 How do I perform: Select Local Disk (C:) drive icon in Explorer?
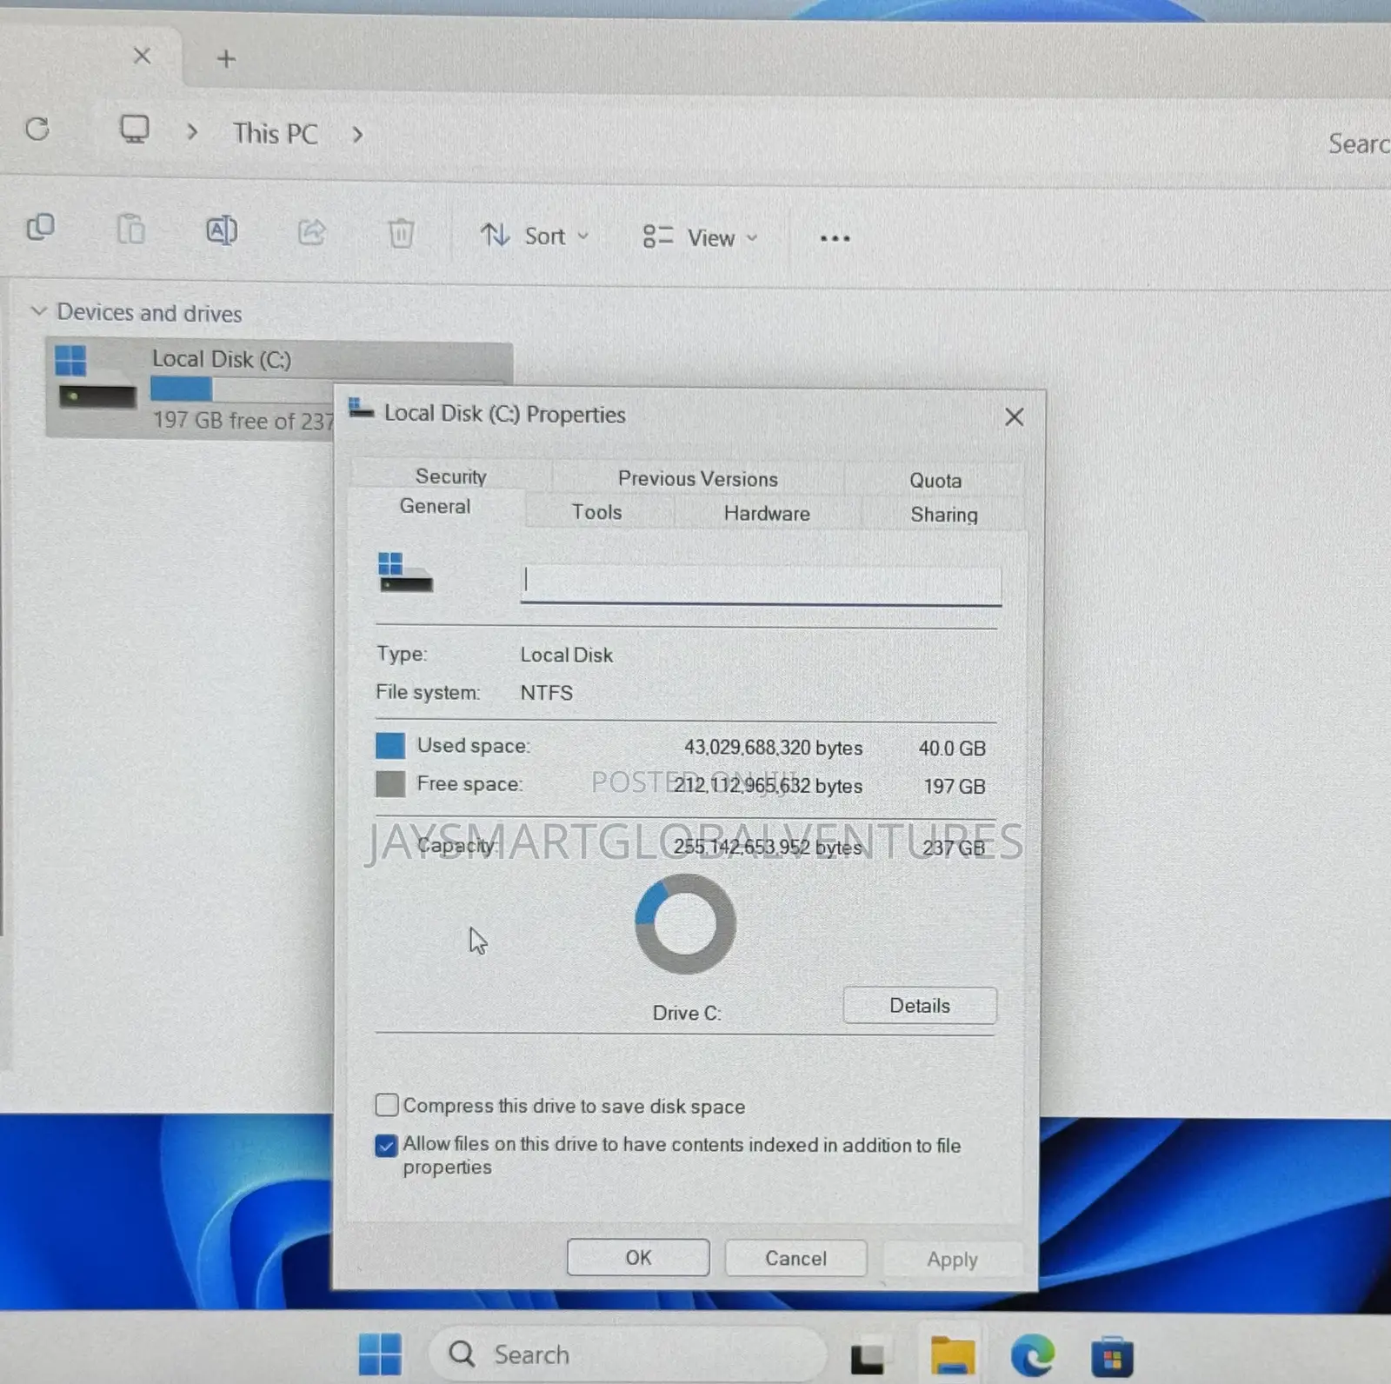coord(96,378)
